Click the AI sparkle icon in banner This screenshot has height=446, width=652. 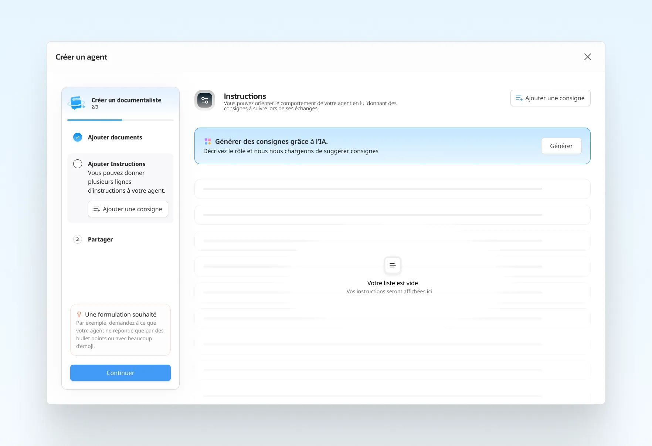coord(208,142)
